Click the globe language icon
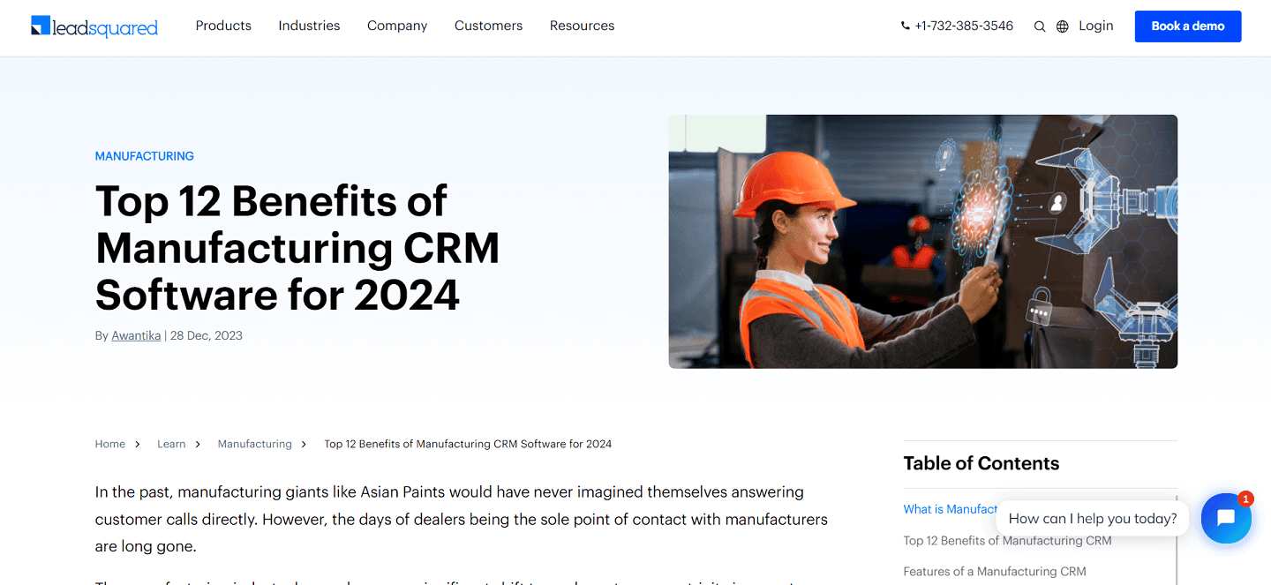 coord(1062,26)
